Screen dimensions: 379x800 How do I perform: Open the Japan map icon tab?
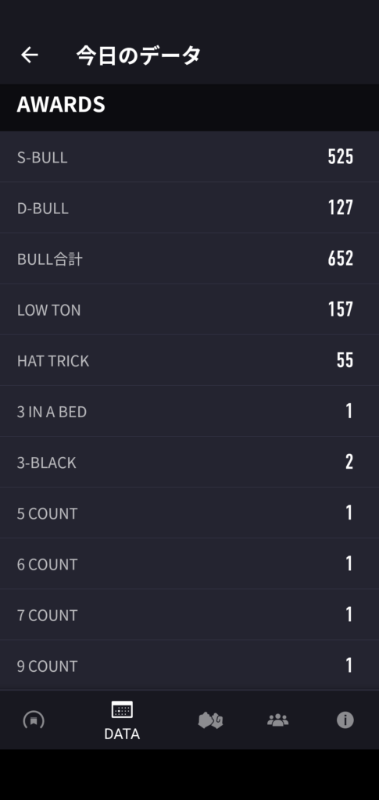[x=210, y=720]
